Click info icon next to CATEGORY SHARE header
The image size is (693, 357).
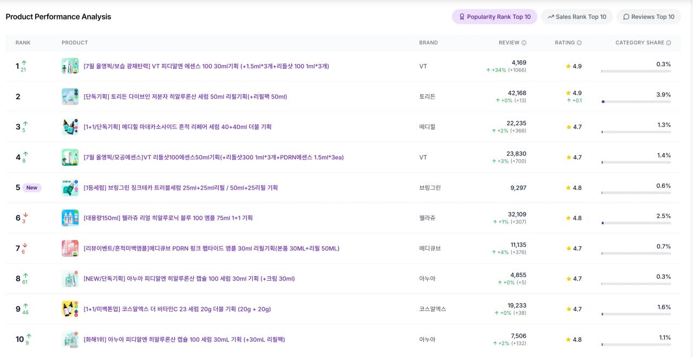coord(669,43)
